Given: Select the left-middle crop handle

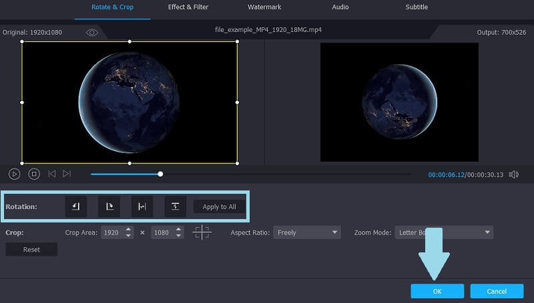Looking at the screenshot, I should [x=22, y=103].
